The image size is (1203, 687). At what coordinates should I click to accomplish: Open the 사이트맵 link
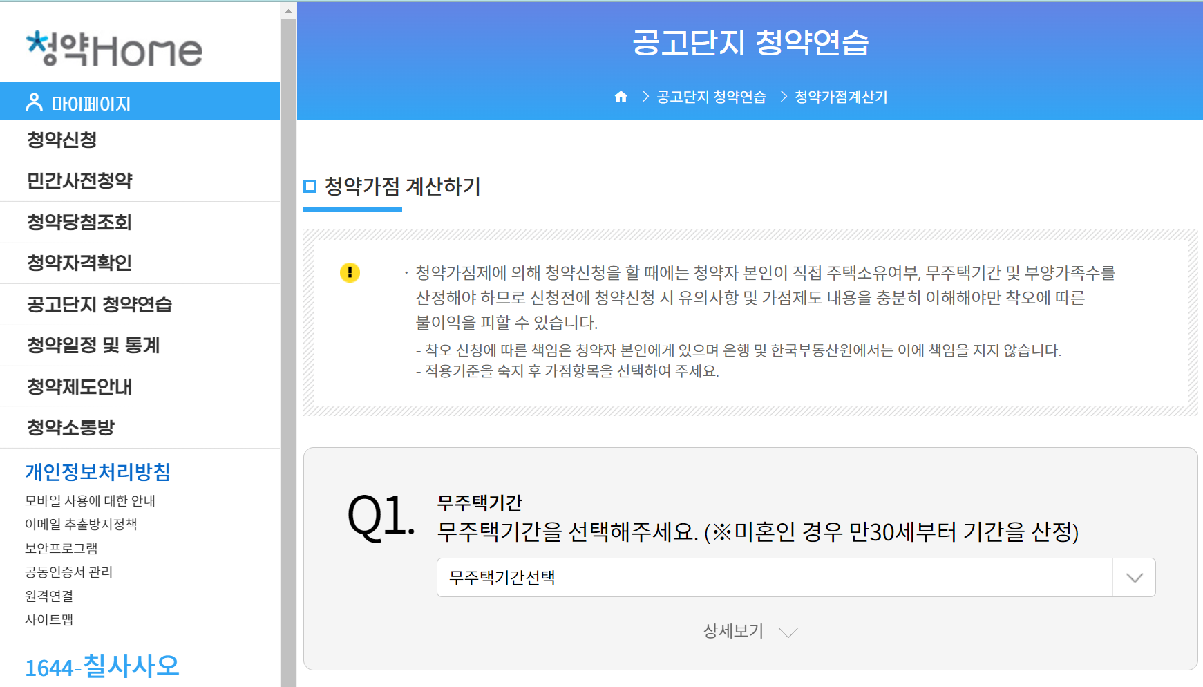(50, 620)
